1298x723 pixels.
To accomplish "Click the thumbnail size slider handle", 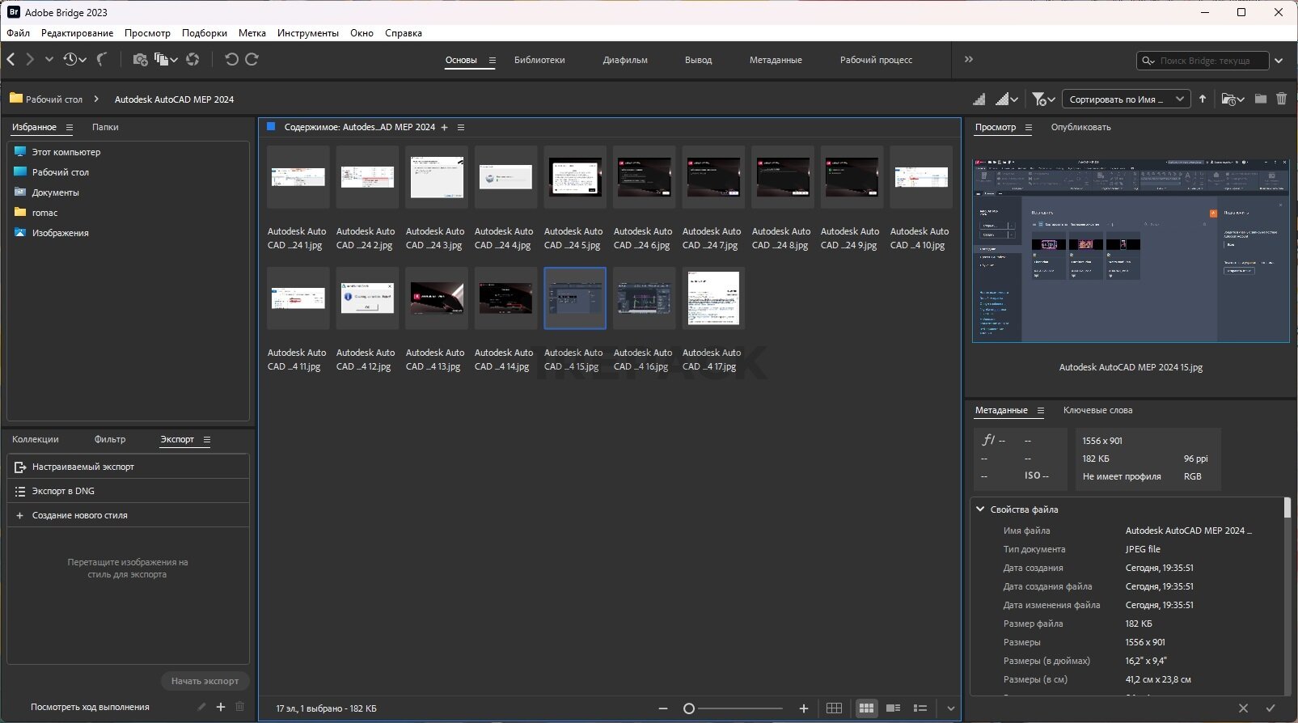I will pos(689,708).
